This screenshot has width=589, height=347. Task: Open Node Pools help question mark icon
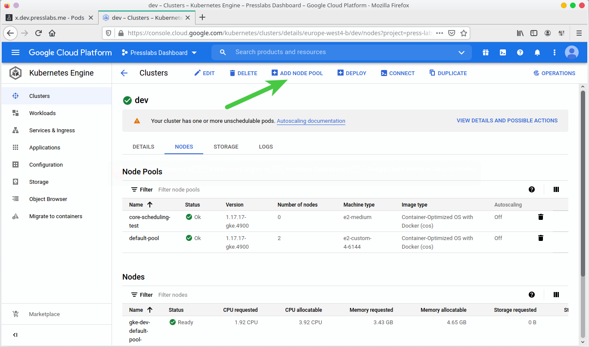point(532,189)
